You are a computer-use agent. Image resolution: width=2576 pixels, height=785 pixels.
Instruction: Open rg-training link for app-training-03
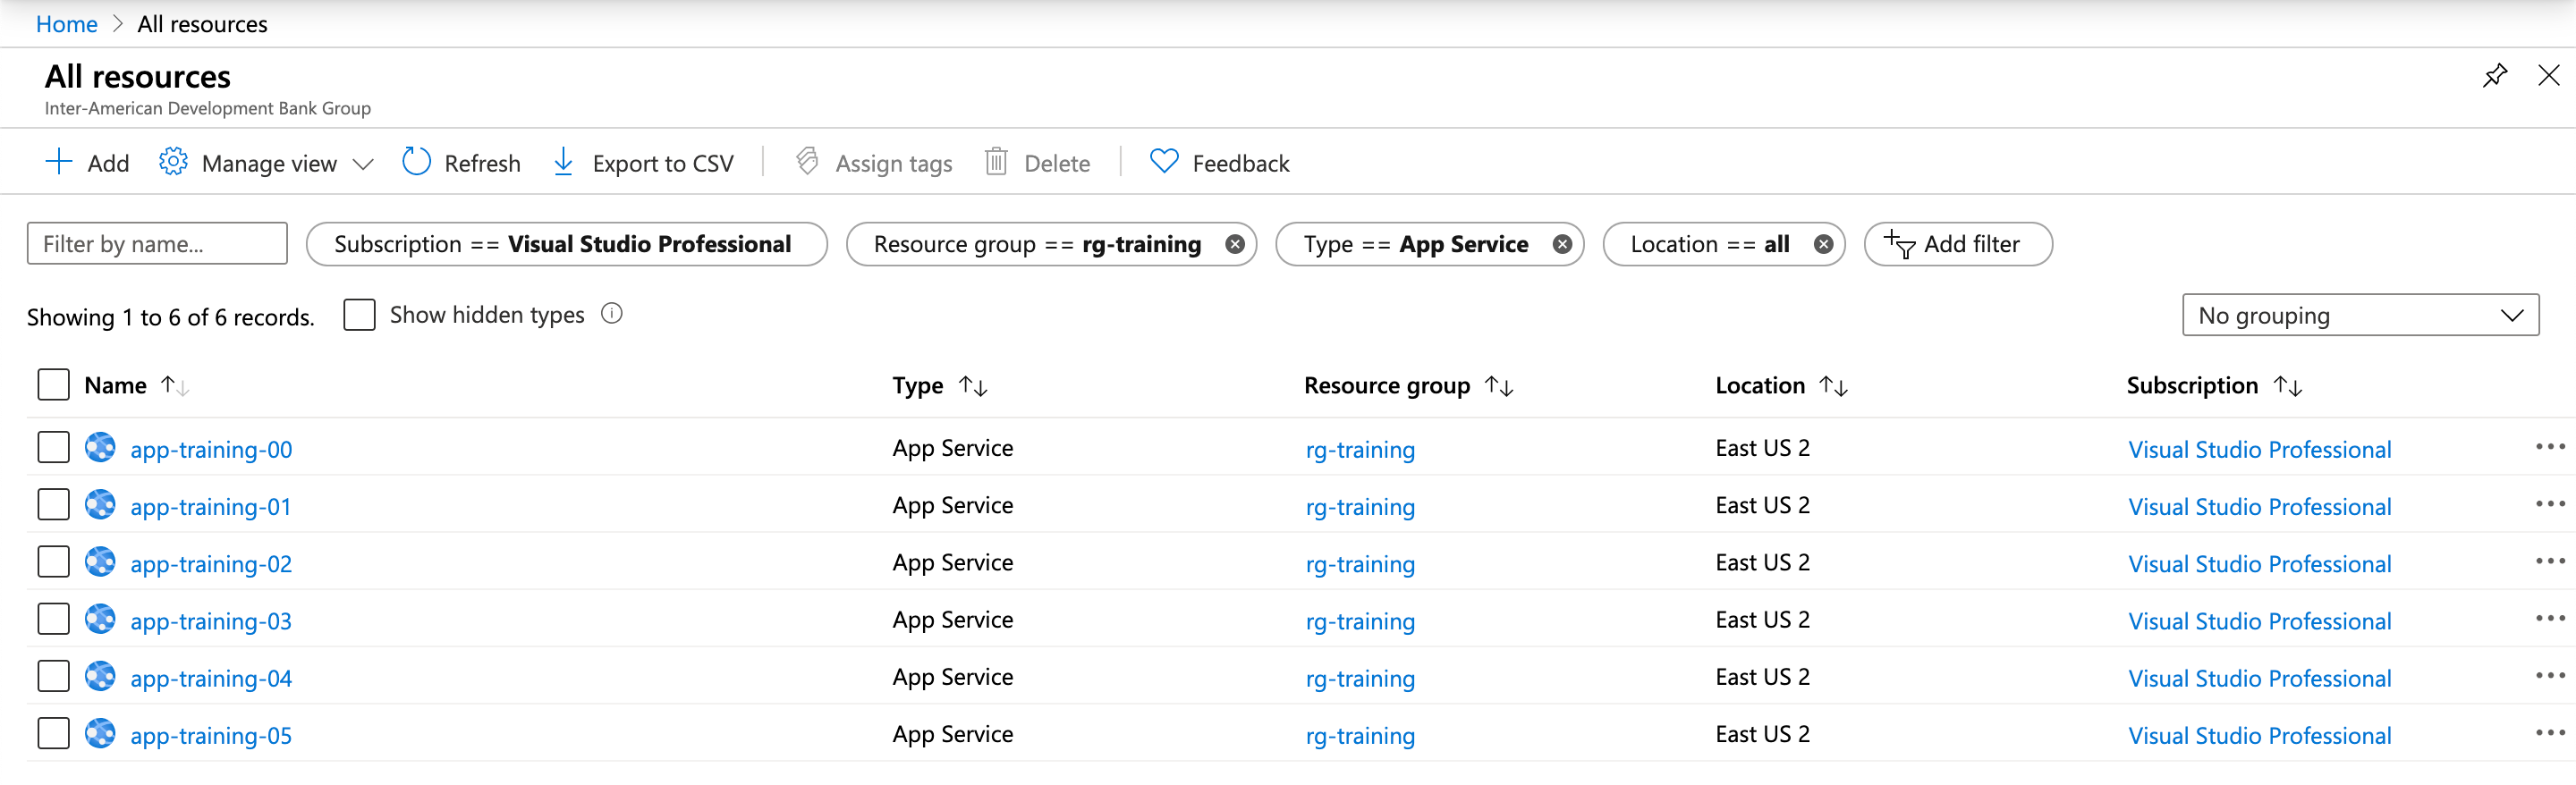[1360, 621]
